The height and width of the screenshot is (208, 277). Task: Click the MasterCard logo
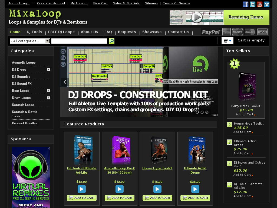point(250,32)
